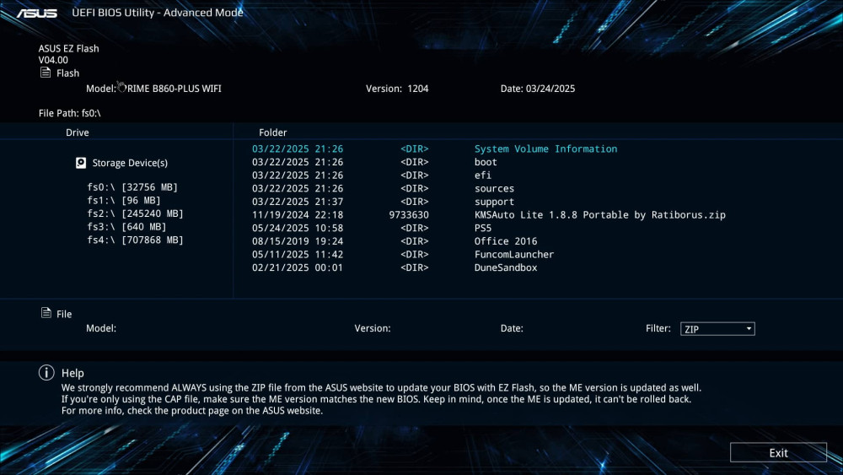Open the Filter ZIP dropdown
This screenshot has height=475, width=843.
point(717,329)
